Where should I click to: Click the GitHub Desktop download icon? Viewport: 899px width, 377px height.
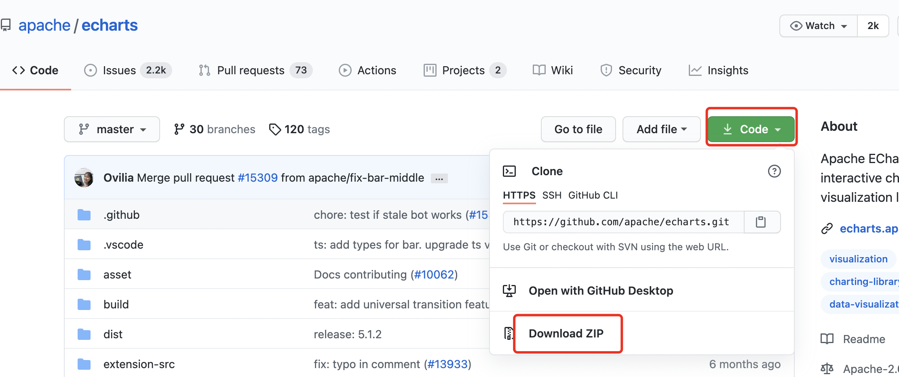click(509, 291)
